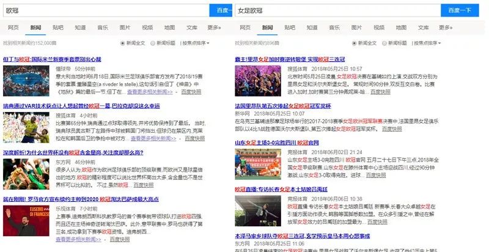Open 按焦点排序 sort dropdown on the 欧冠 page
This screenshot has height=252, width=489.
point(196,43)
